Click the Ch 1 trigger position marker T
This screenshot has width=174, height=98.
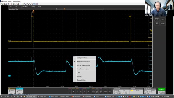pyautogui.click(x=33, y=11)
